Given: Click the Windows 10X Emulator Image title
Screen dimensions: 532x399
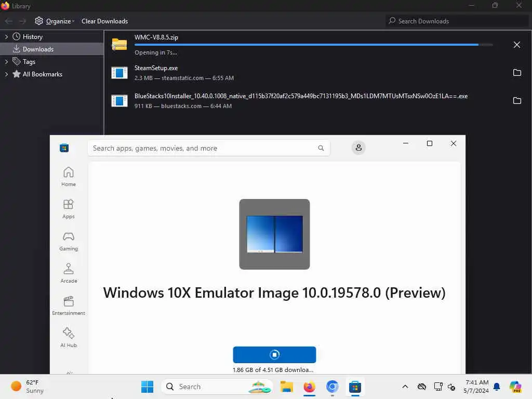Looking at the screenshot, I should point(274,292).
